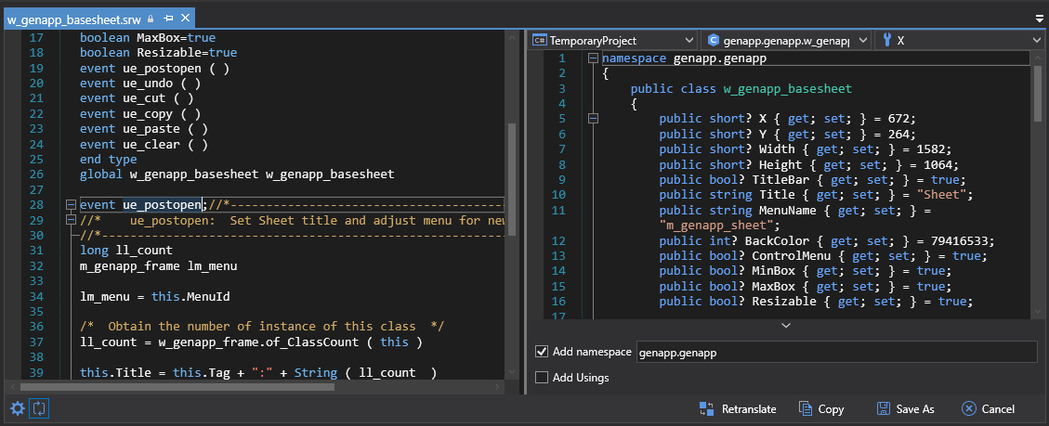Image resolution: width=1049 pixels, height=426 pixels.
Task: Close the w_genapp_basesheet.srw tab
Action: point(185,19)
